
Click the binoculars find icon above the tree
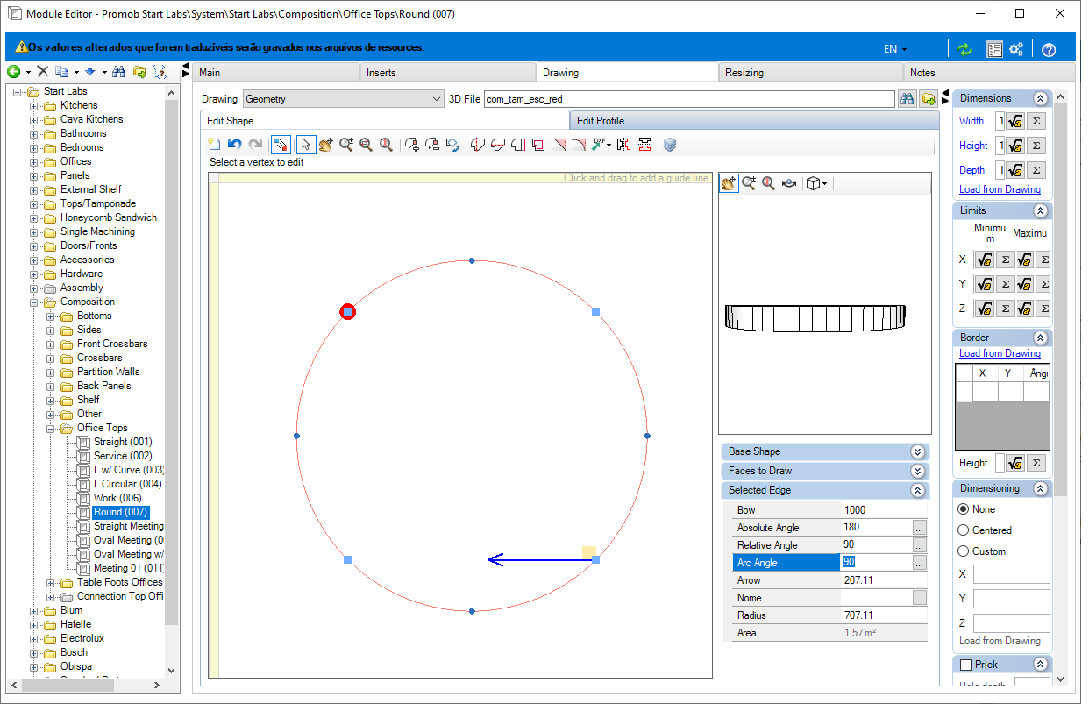pyautogui.click(x=119, y=72)
